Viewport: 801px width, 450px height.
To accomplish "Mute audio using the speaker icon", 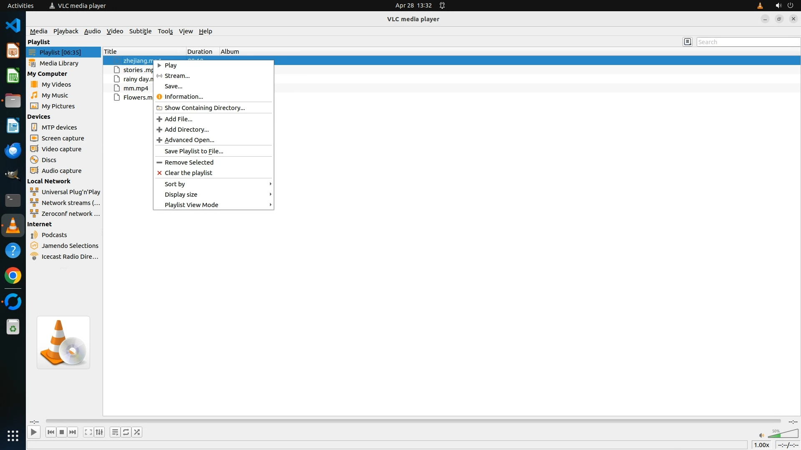I will 761,435.
